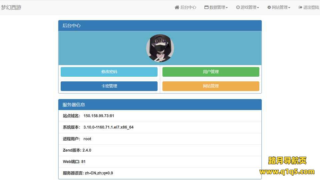Image resolution: width=320 pixels, height=180 pixels.
Task: Click the home icon beside 后台中心
Action: 177,7
